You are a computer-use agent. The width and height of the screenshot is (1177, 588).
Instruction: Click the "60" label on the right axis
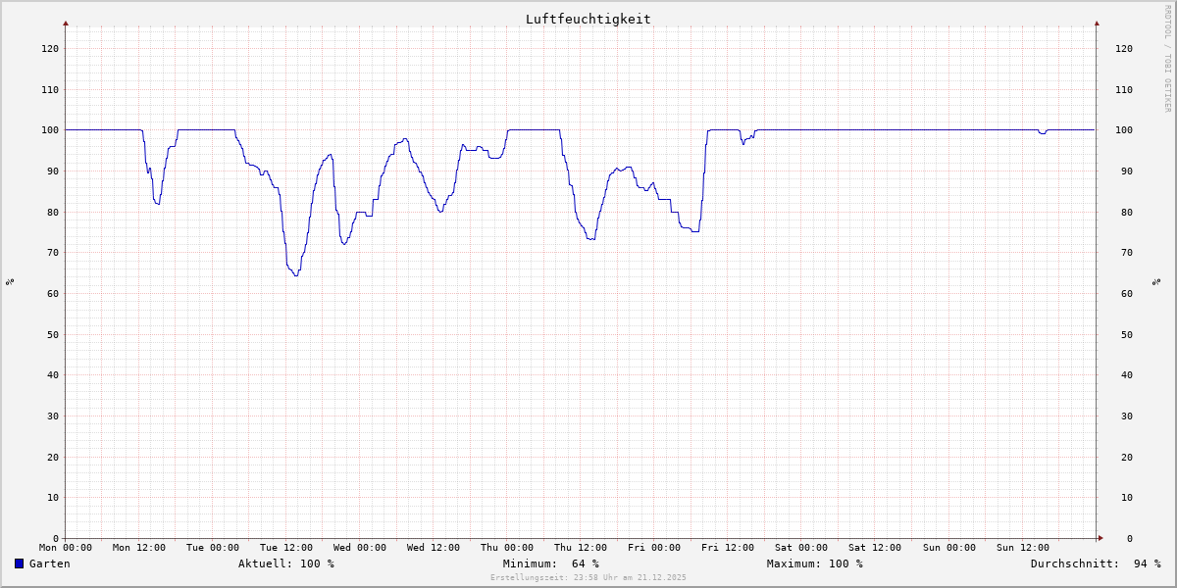(x=1127, y=293)
